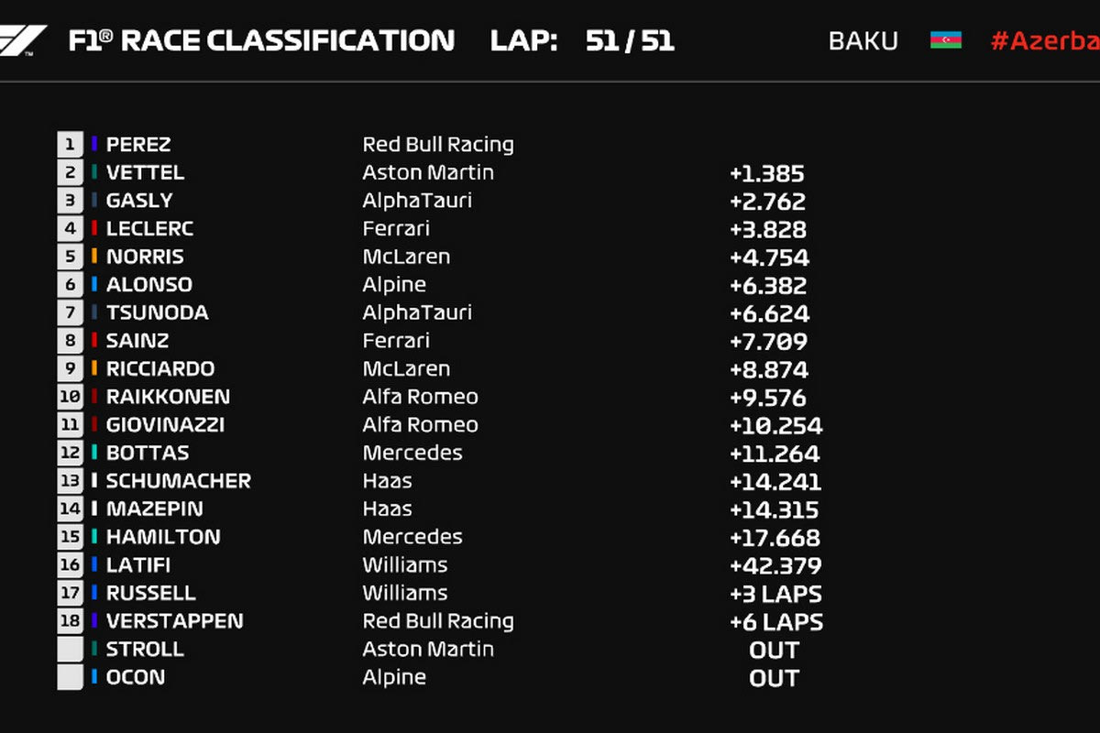
Task: Click Latifi's +42.379 gap time
Action: point(775,565)
